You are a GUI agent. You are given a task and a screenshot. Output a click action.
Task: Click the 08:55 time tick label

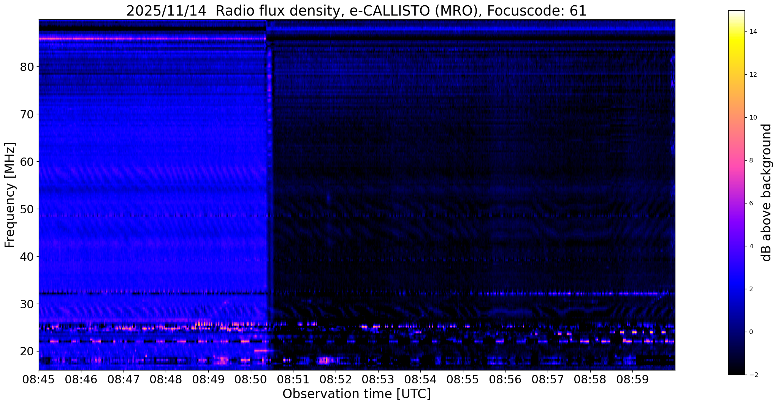tap(463, 379)
